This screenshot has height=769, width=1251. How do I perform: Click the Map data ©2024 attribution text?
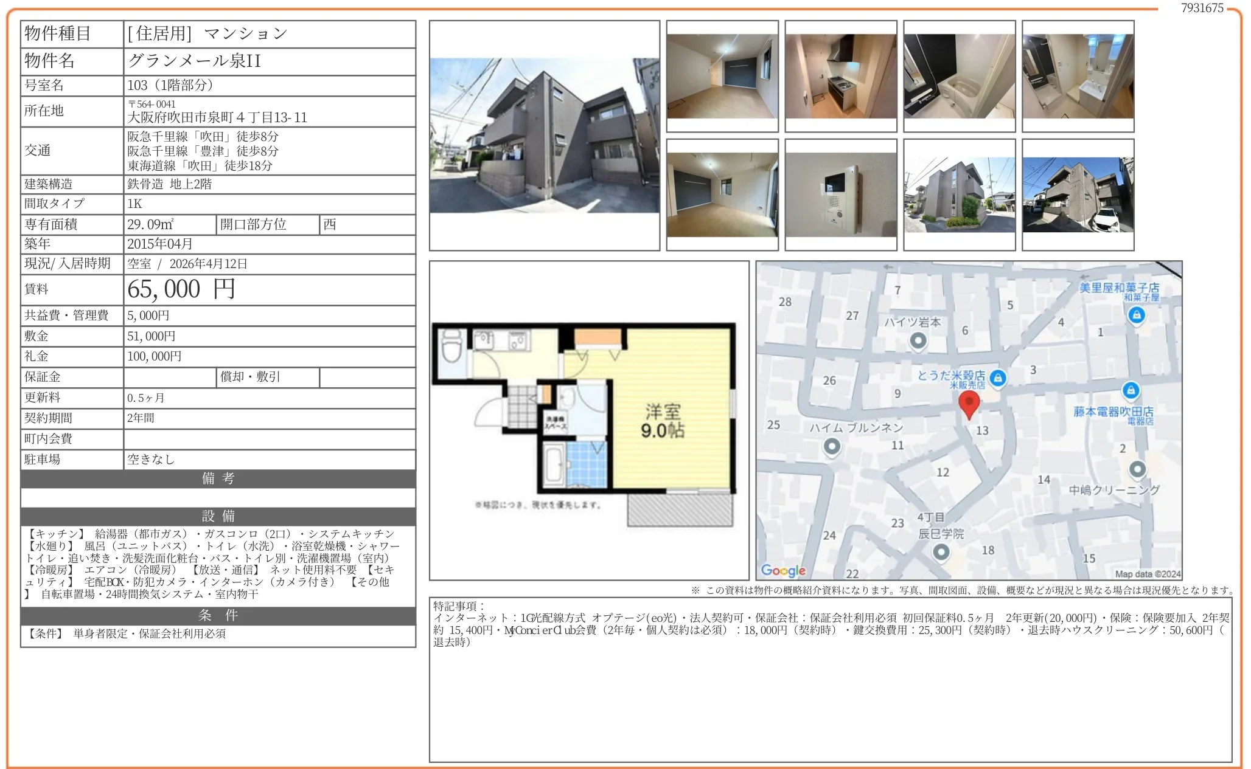click(1147, 574)
